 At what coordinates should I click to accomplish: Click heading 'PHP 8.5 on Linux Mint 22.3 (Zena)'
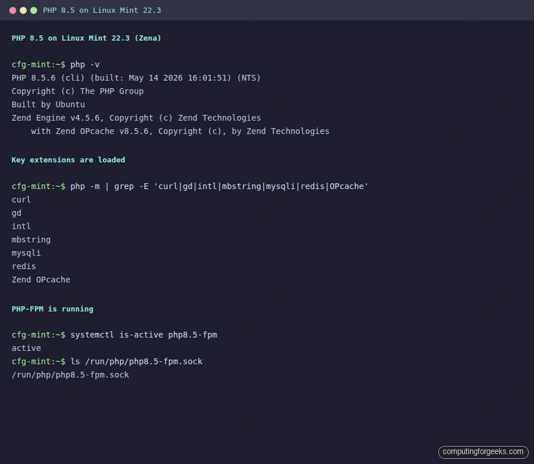coord(86,38)
